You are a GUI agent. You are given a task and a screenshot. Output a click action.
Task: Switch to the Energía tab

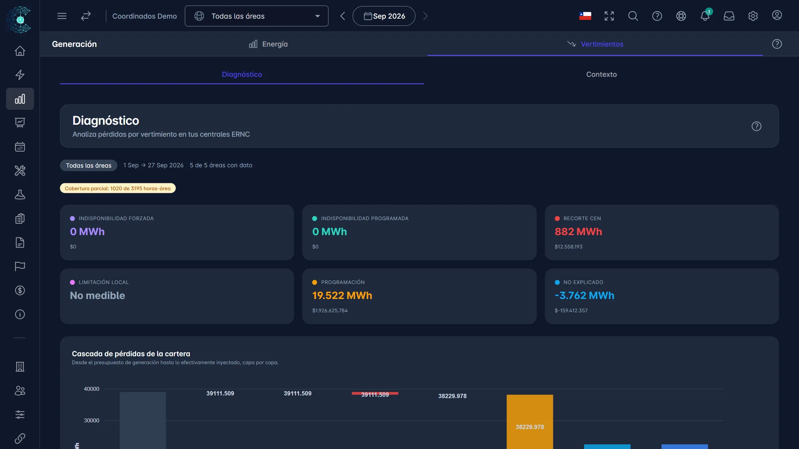(268, 44)
